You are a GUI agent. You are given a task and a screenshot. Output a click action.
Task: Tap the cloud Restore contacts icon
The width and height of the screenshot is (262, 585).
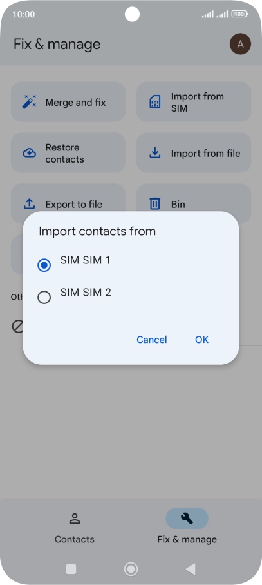[x=29, y=153]
